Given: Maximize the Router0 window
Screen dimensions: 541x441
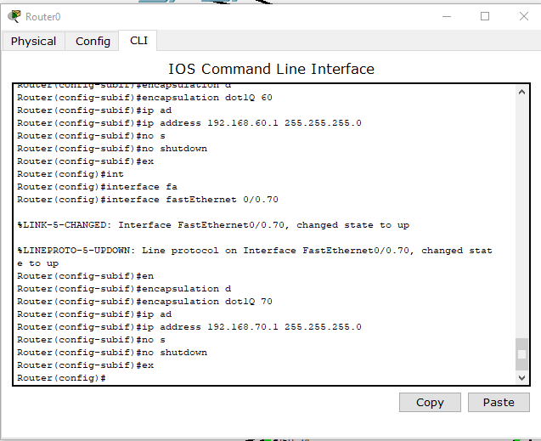Looking at the screenshot, I should tap(485, 16).
